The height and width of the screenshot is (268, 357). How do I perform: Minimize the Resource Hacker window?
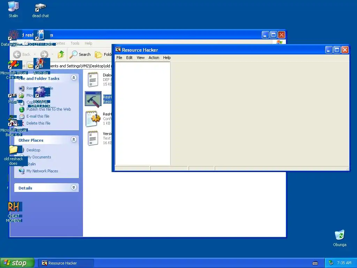328,50
